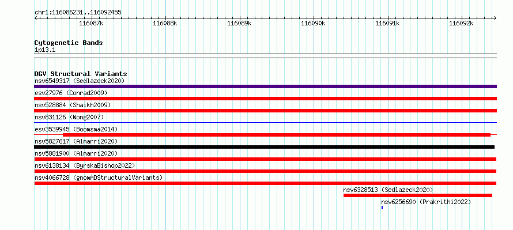Viewport: 513px width, 230px height.
Task: Select the red nsv4066728 variant bar
Action: click(x=265, y=183)
